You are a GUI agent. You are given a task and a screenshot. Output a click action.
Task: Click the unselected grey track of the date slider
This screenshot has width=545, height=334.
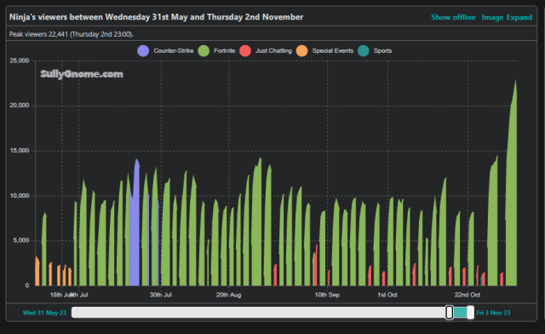(x=259, y=312)
